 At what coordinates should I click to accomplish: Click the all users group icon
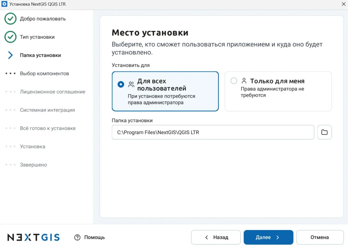(x=131, y=84)
